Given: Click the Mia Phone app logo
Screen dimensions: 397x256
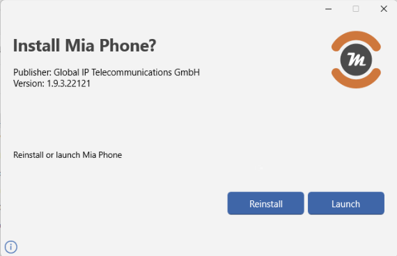Looking at the screenshot, I should click(x=356, y=60).
